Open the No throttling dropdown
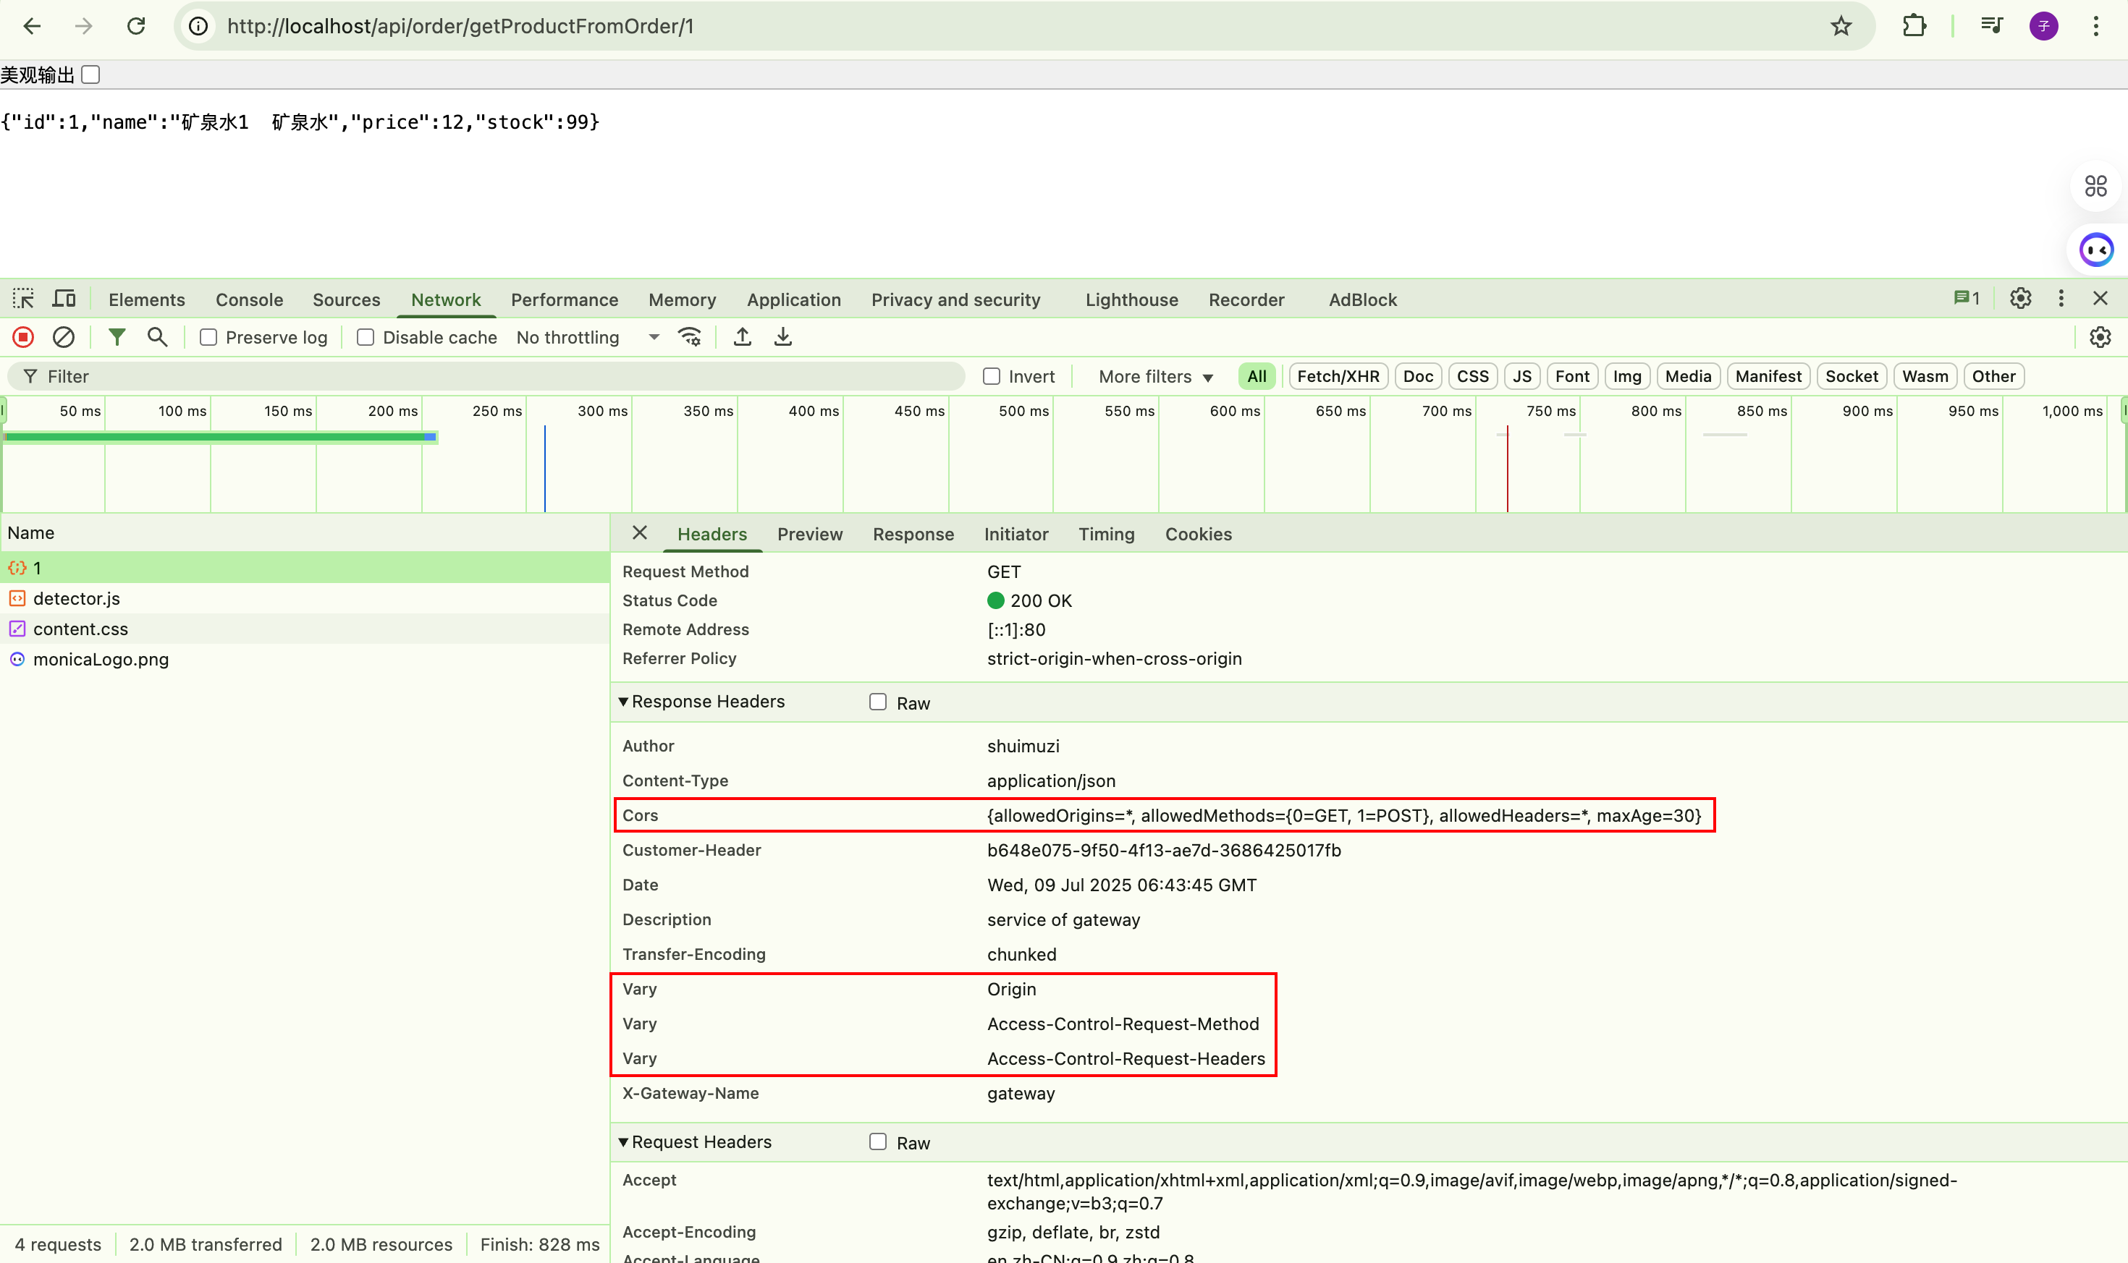This screenshot has height=1263, width=2128. (x=588, y=337)
